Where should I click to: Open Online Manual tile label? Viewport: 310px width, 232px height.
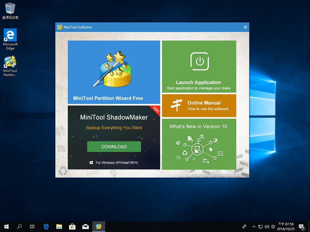click(204, 103)
